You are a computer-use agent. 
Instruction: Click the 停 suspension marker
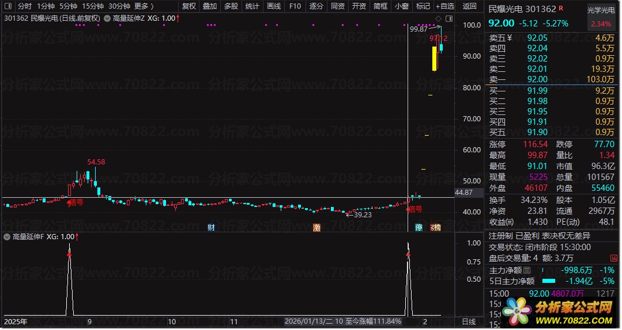[x=419, y=228]
